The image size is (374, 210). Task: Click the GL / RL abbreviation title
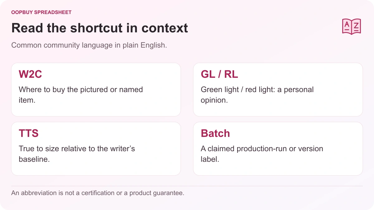click(x=219, y=74)
